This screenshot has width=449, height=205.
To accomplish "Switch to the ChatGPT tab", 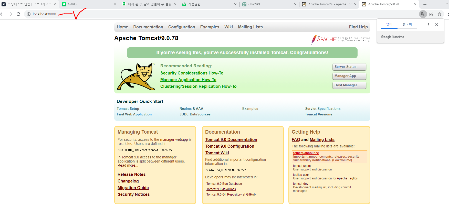I will pyautogui.click(x=269, y=4).
